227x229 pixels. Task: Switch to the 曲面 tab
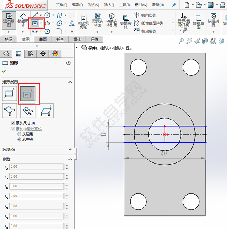(43, 39)
